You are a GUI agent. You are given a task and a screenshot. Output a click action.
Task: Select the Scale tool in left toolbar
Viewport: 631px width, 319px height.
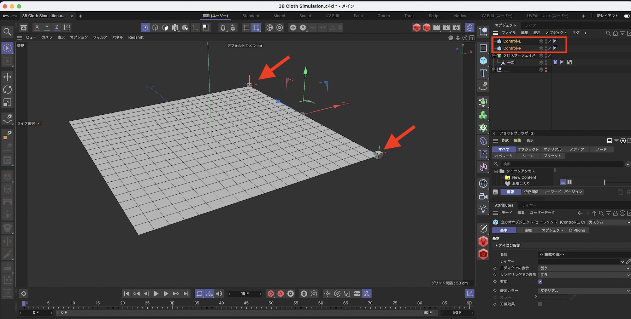[x=7, y=103]
